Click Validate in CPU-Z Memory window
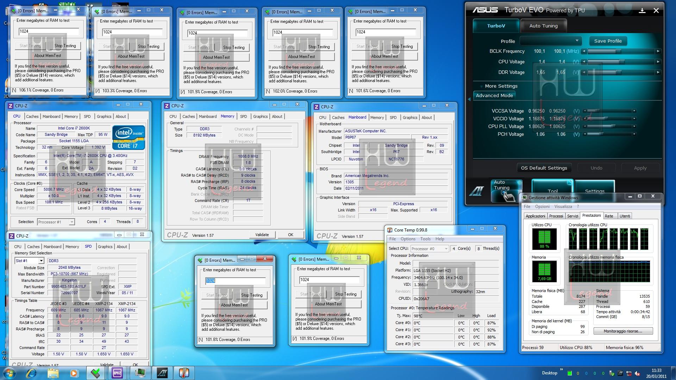676x380 pixels. point(262,235)
